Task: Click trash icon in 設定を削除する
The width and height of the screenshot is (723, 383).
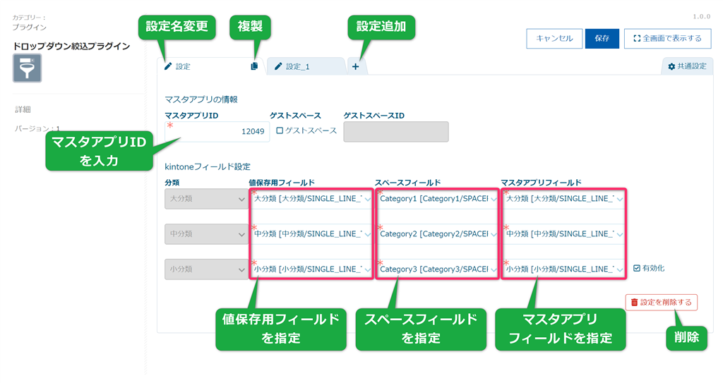Action: coord(635,303)
